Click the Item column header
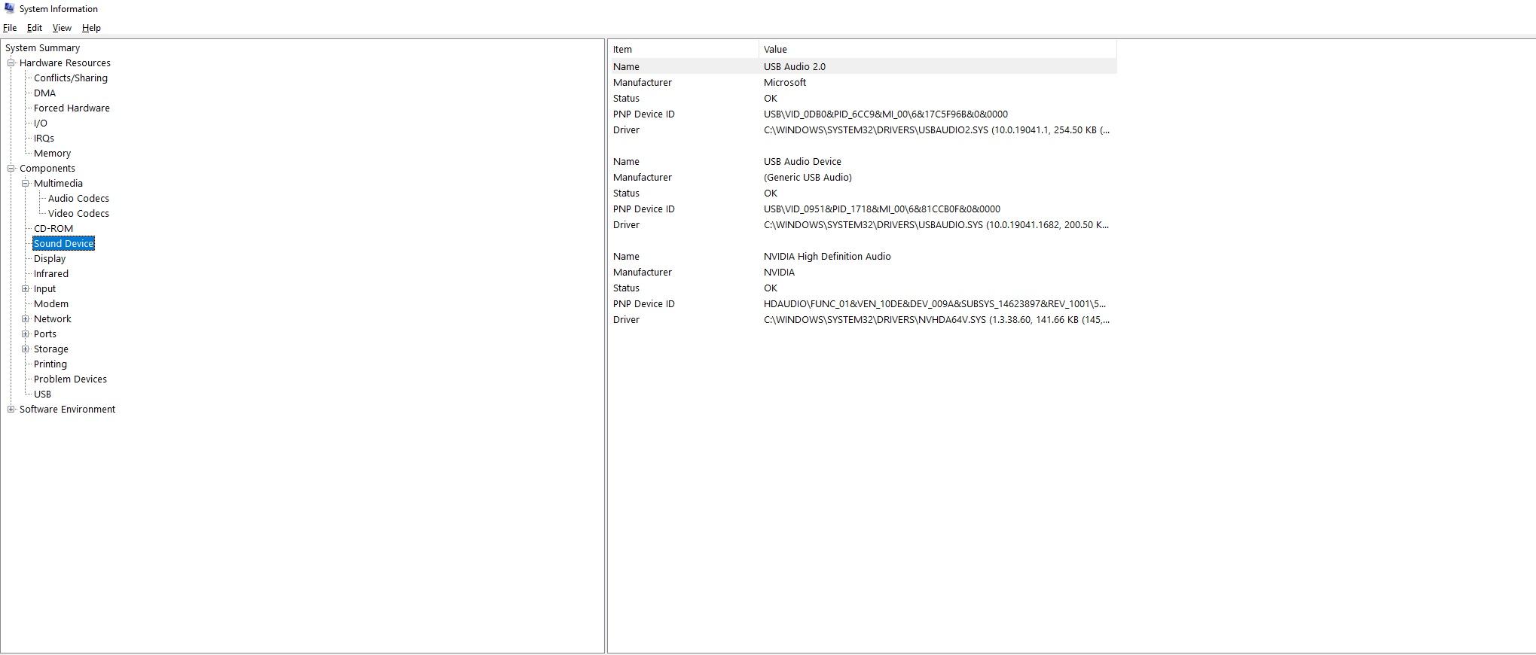The width and height of the screenshot is (1536, 655). [683, 50]
